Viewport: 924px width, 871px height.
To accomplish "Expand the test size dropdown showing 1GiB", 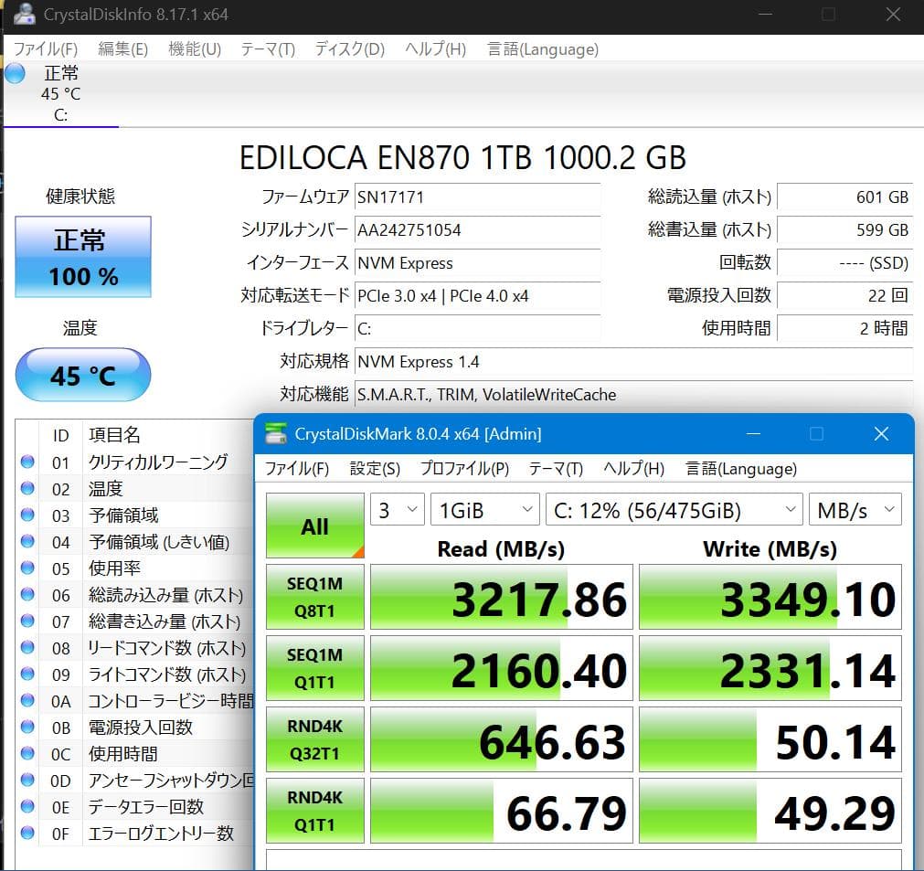I will [485, 509].
